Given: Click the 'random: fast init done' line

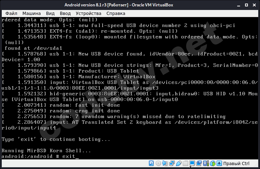Looking at the screenshot, I should [x=61, y=105].
